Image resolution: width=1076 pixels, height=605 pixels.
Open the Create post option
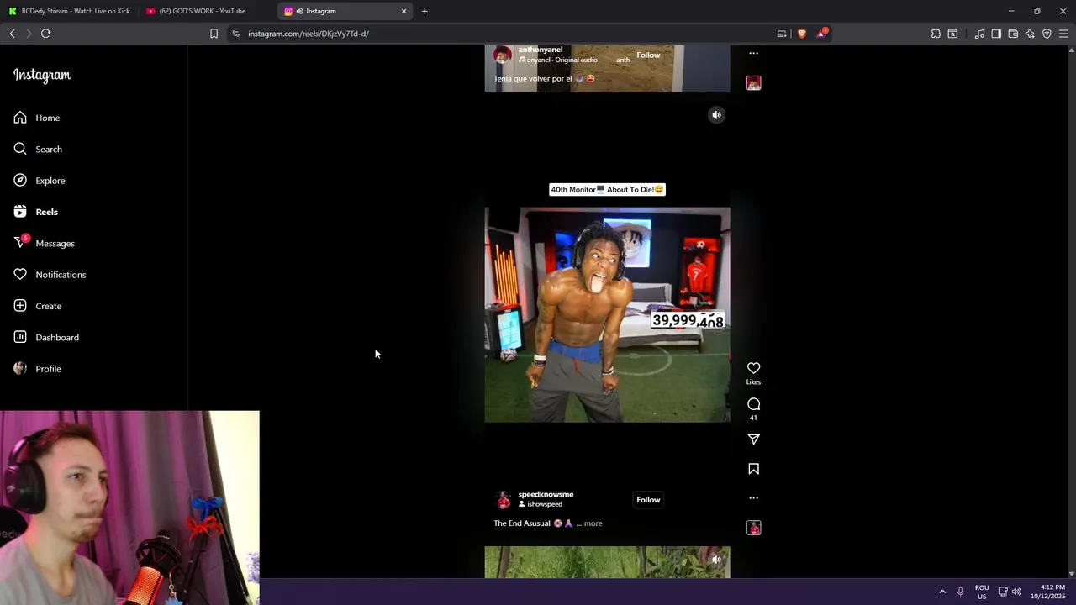coord(38,306)
